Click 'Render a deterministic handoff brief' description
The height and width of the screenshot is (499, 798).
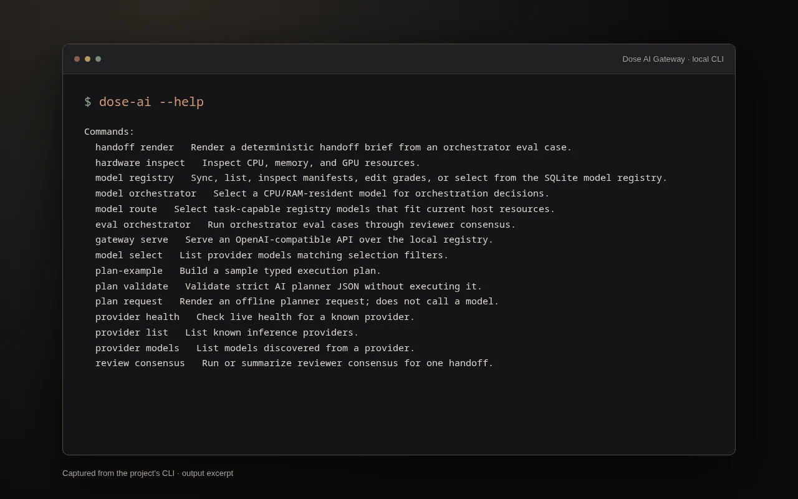click(382, 147)
